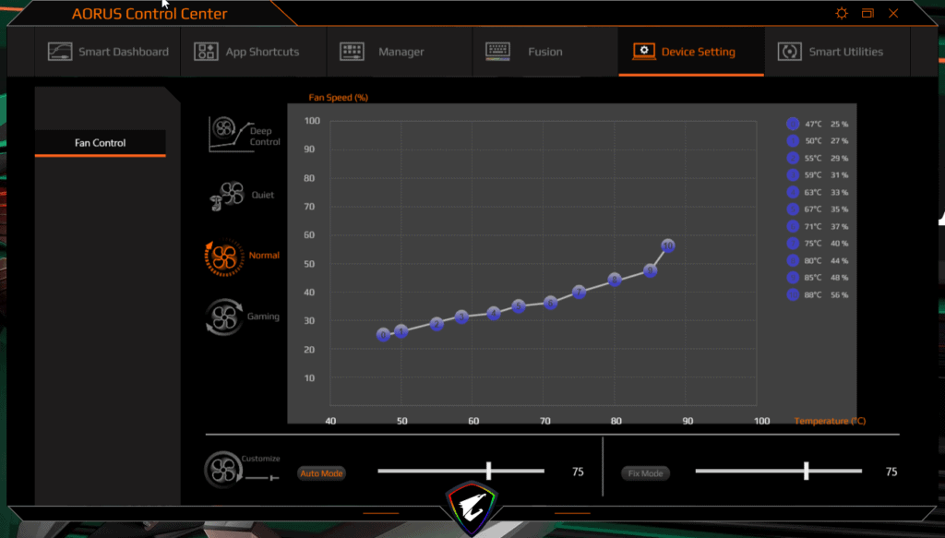Enable Auto Mode
Image resolution: width=945 pixels, height=538 pixels.
[x=321, y=473]
